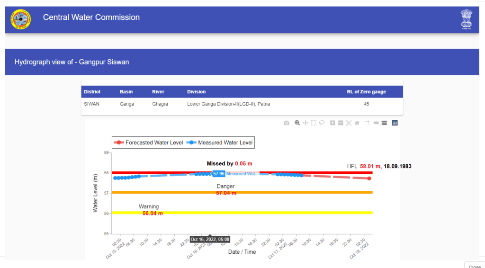
Task: Click the Central Water Commission logo
Action: point(20,20)
